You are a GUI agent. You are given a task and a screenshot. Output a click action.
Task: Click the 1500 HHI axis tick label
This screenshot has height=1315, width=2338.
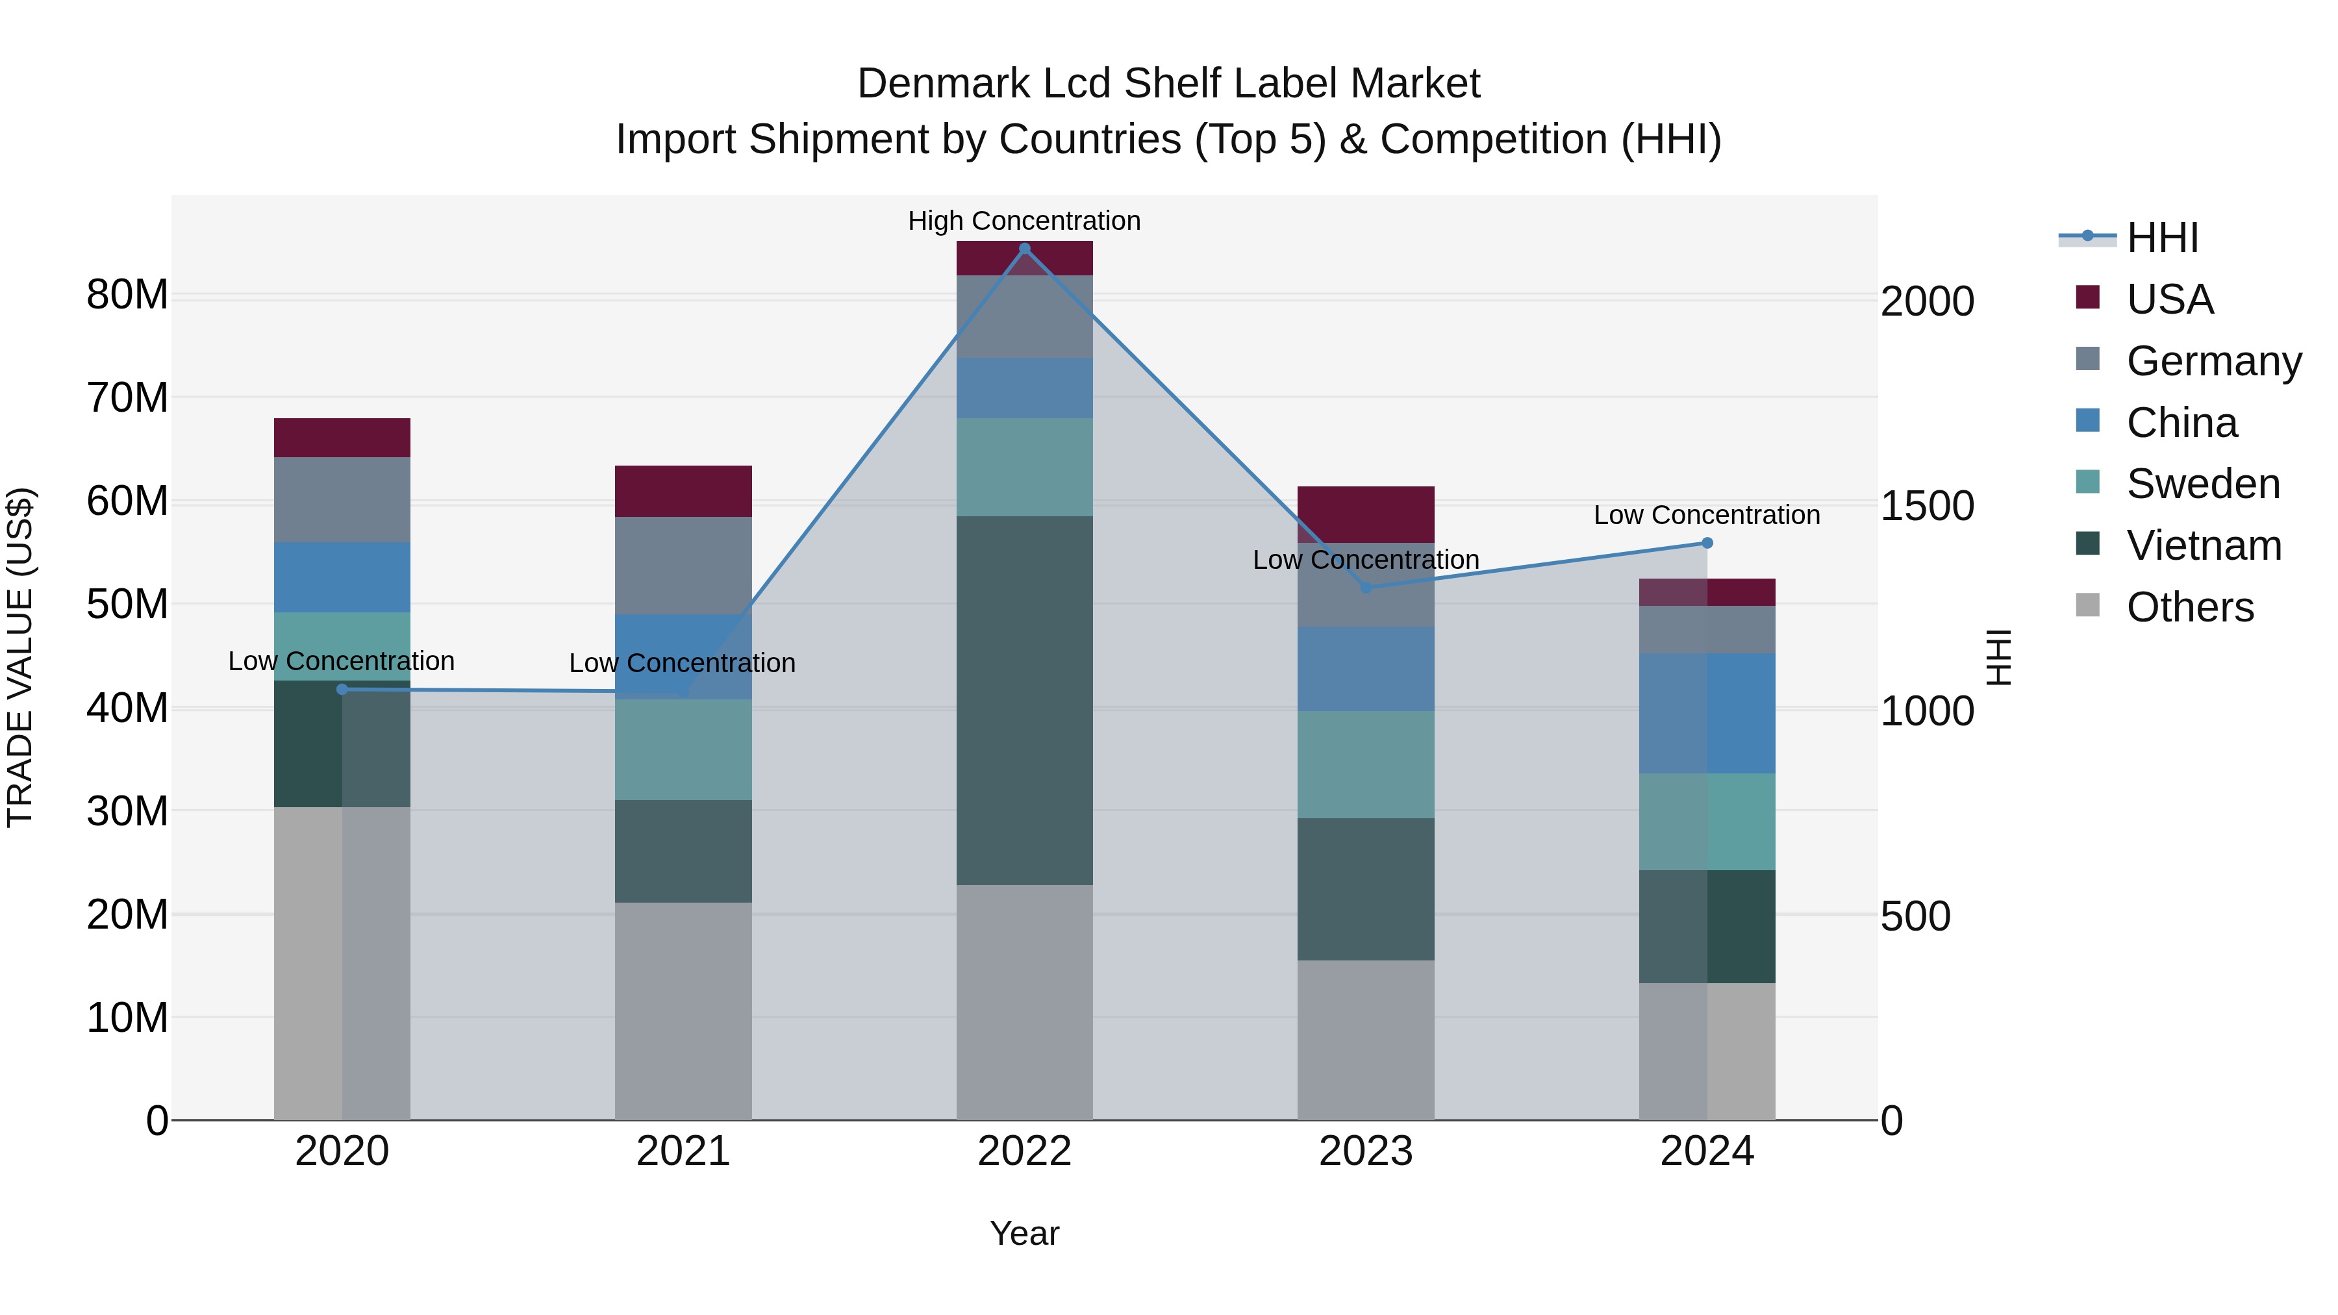[x=1927, y=507]
